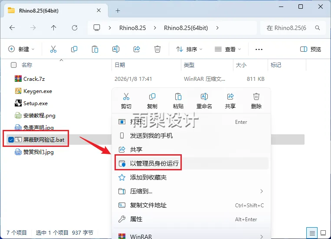Viewport: 331px width, 239px height.
Task: Open the 排序 sort dropdown
Action: point(189,49)
